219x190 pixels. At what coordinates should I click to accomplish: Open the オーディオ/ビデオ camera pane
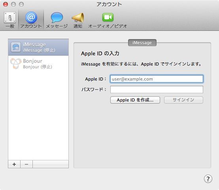coord(108,20)
